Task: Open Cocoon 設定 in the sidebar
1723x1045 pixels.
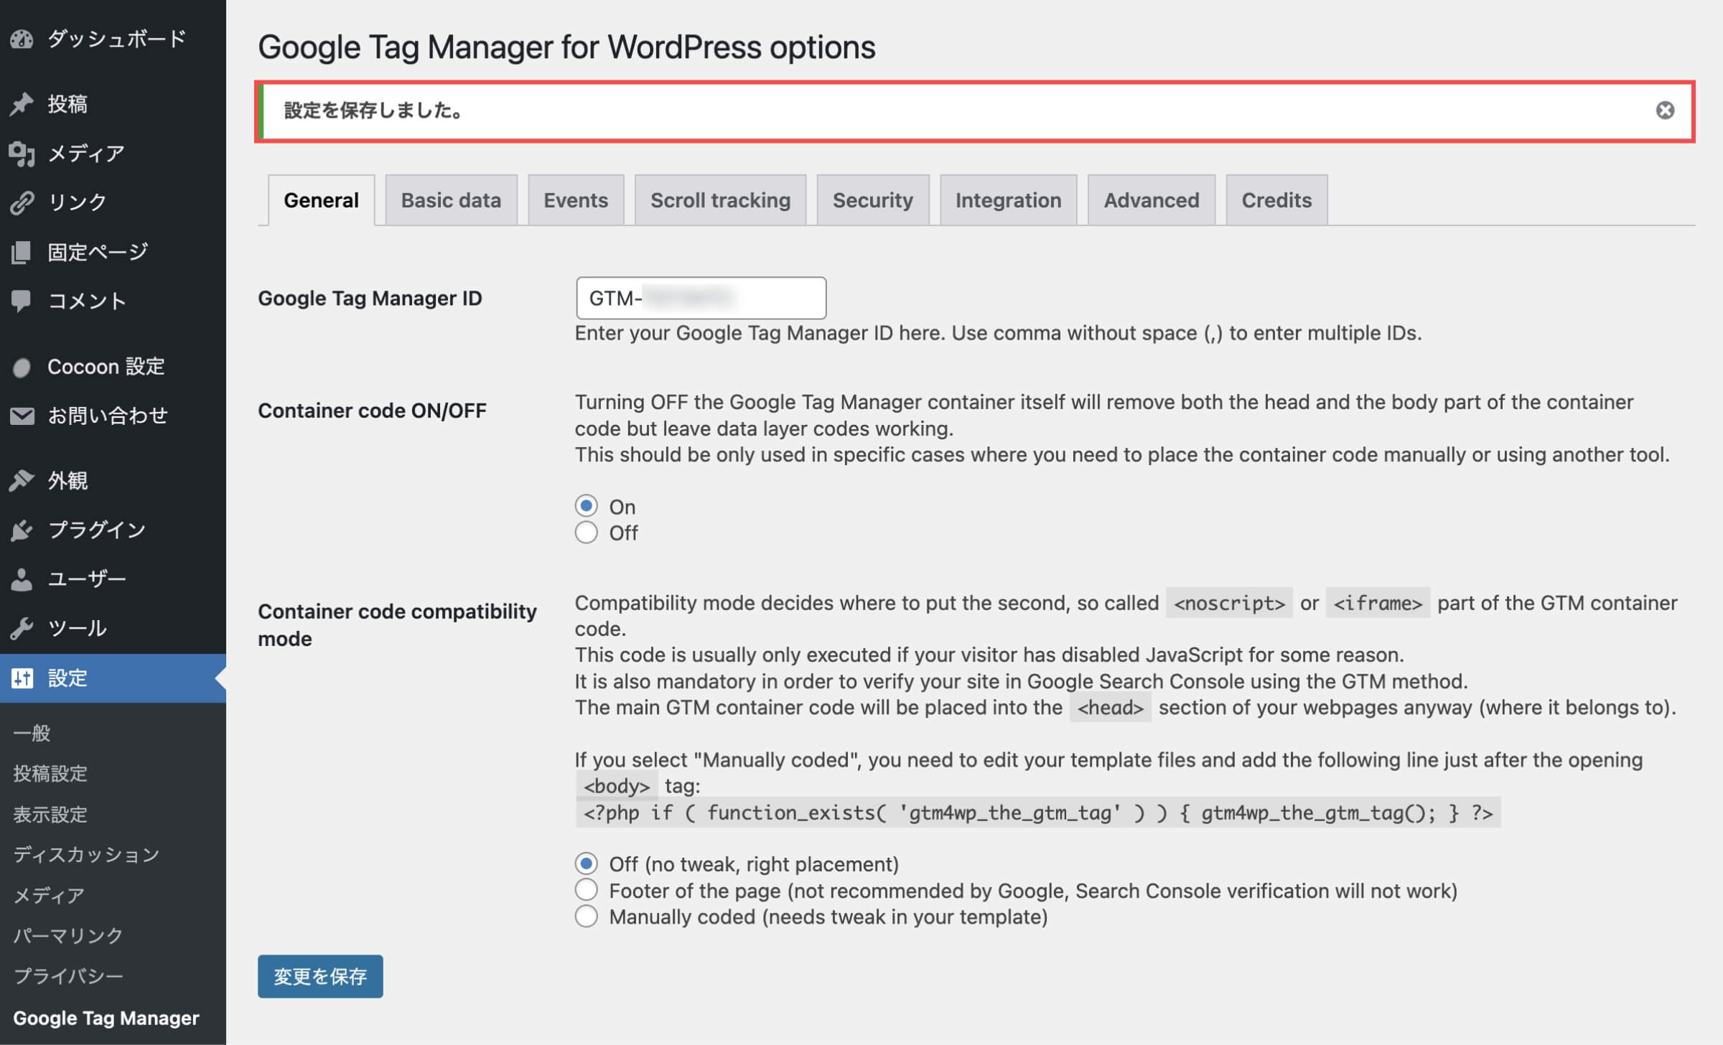Action: 113,367
